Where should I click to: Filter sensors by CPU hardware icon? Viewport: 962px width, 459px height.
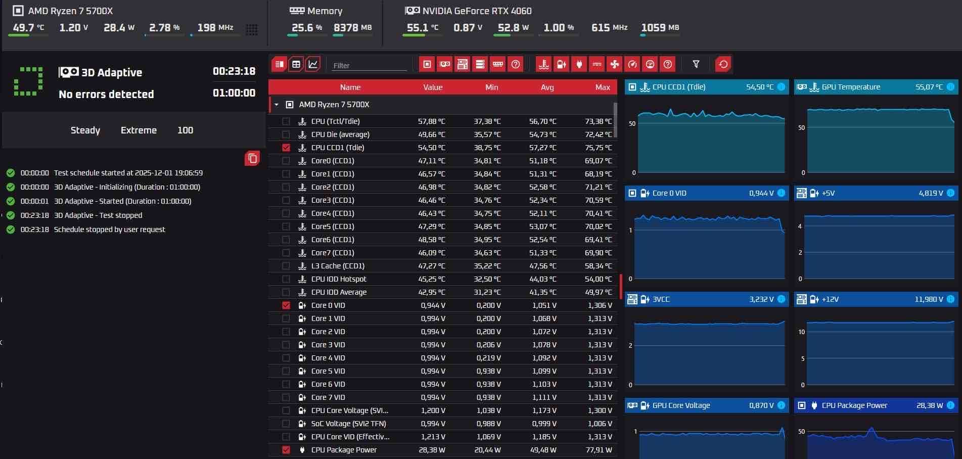[427, 64]
